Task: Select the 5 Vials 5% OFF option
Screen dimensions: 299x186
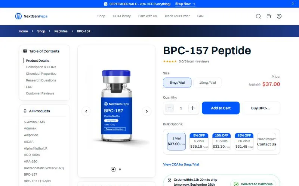Action: pos(199,142)
